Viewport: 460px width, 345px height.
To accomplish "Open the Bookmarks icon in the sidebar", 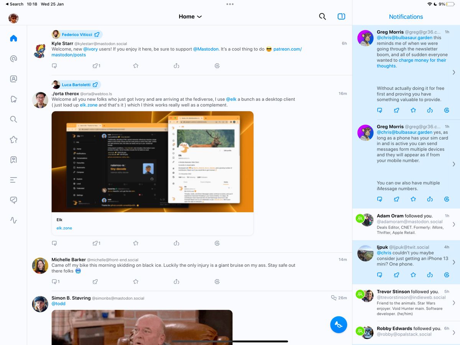I will click(x=13, y=160).
